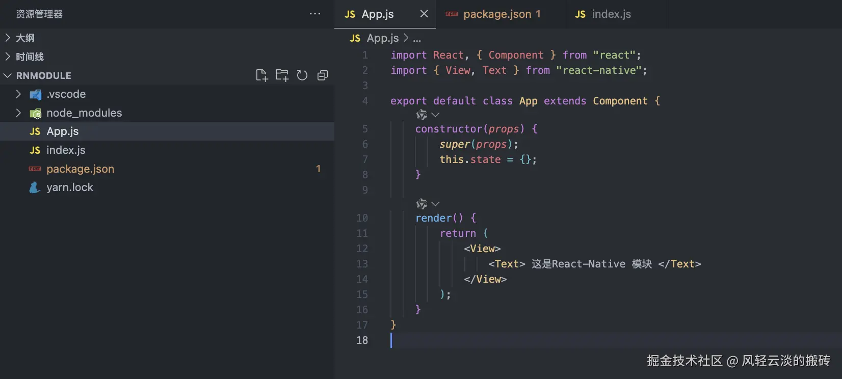
Task: Click the opening <View> tag on line 12
Action: 482,249
